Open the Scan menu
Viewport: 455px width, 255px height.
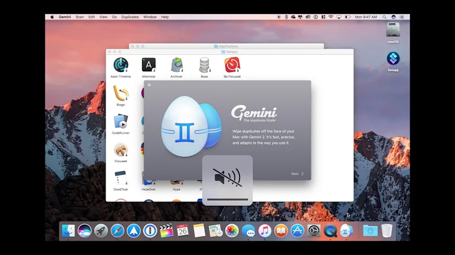click(80, 17)
